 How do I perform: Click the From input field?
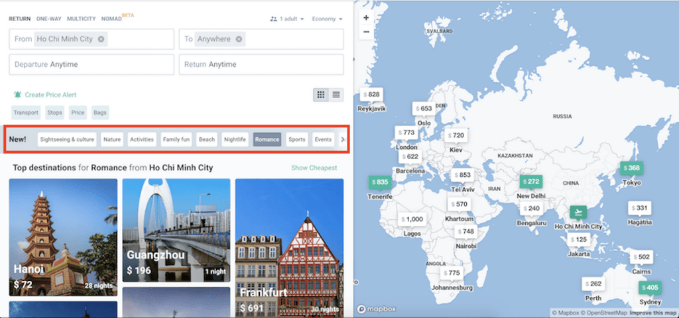pos(92,39)
